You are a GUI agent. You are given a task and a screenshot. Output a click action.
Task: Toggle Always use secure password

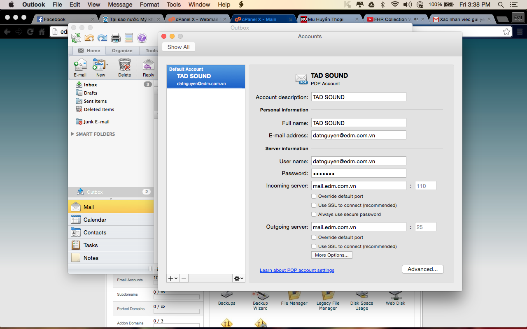[x=314, y=214]
